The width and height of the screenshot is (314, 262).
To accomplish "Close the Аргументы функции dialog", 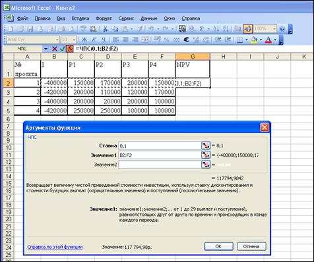I will pos(265,127).
